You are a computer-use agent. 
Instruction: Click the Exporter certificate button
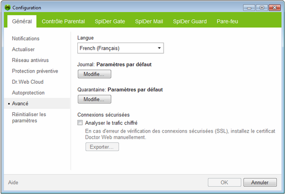click(102, 147)
